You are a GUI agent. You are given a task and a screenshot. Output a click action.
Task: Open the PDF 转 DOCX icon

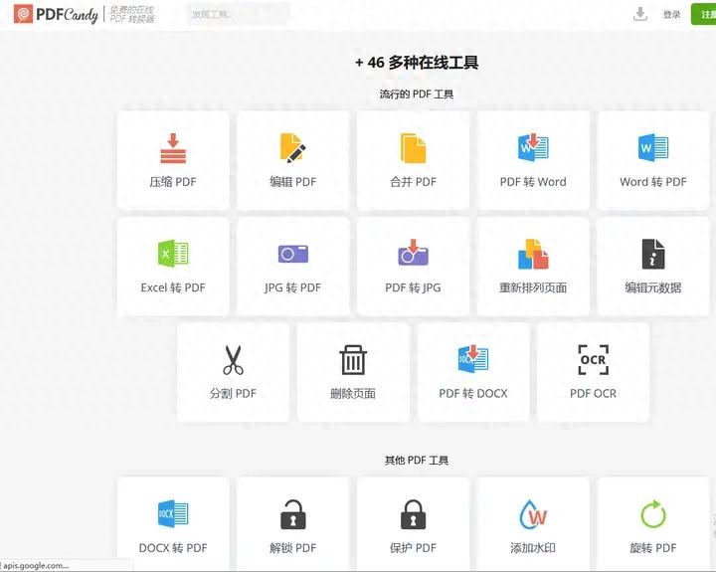(x=473, y=358)
